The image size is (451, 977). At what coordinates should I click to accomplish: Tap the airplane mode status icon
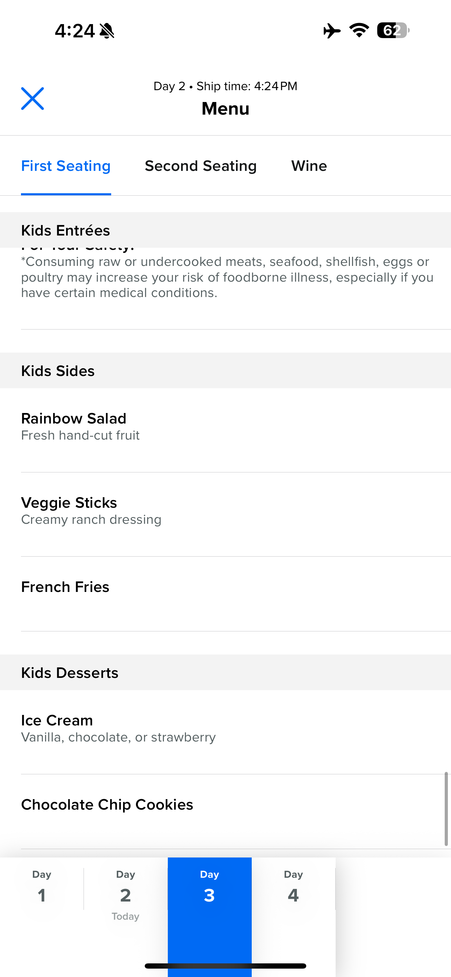click(x=332, y=30)
